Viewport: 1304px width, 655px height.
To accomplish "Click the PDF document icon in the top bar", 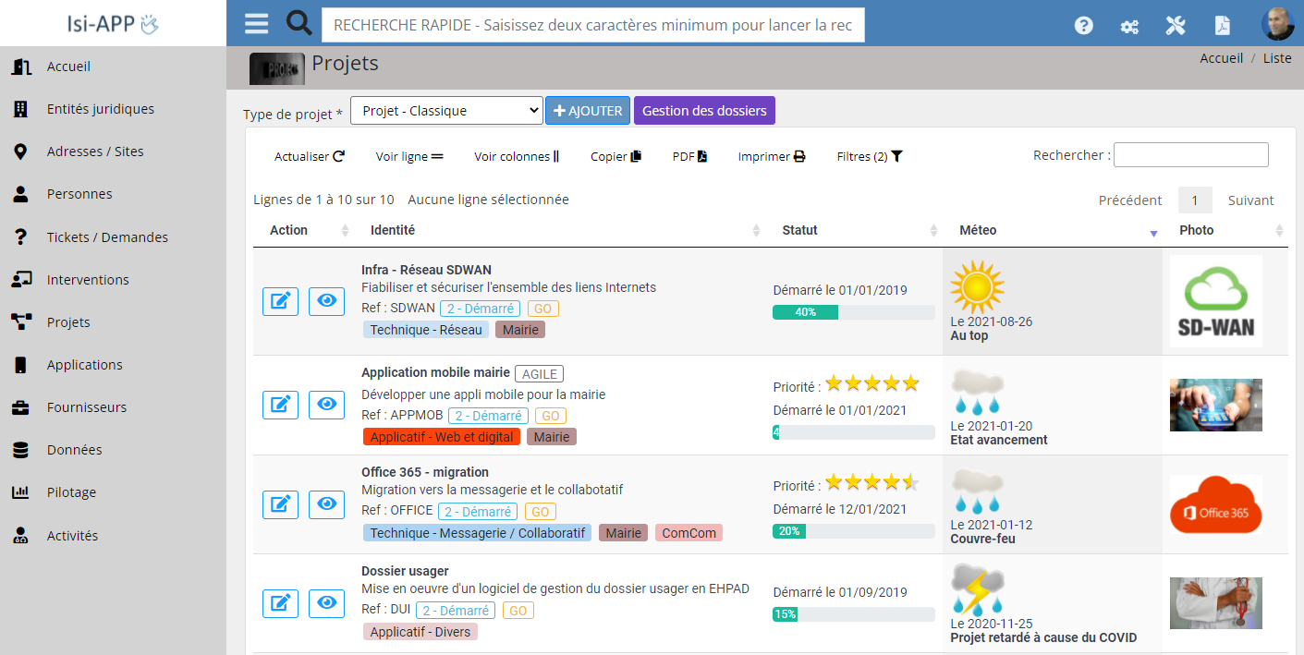I will 1223,25.
